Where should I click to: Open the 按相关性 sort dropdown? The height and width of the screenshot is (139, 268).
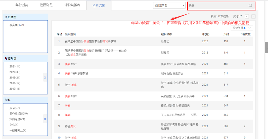[x=242, y=28]
